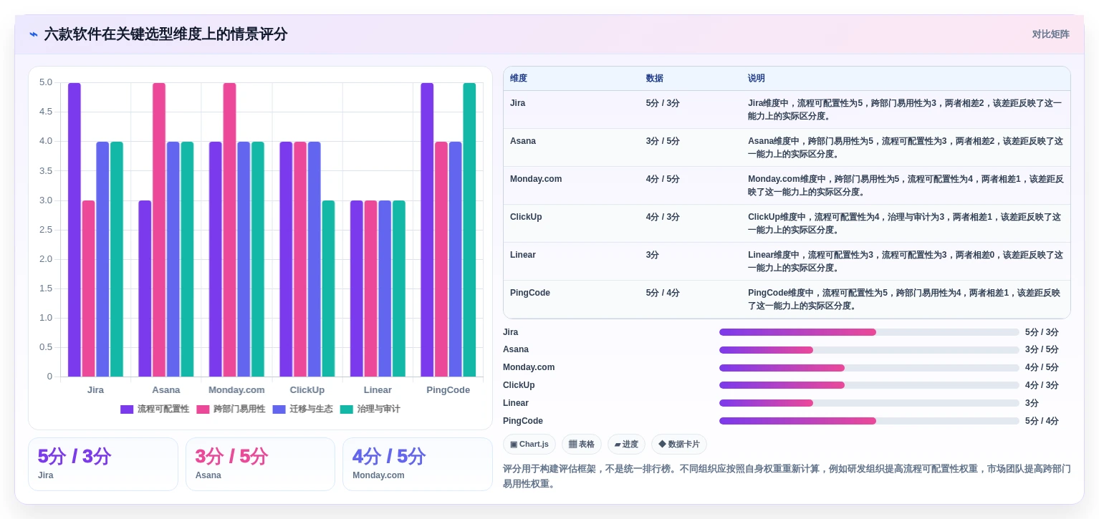
Task: Open the Asana 3分 / 5分 data card
Action: click(260, 465)
